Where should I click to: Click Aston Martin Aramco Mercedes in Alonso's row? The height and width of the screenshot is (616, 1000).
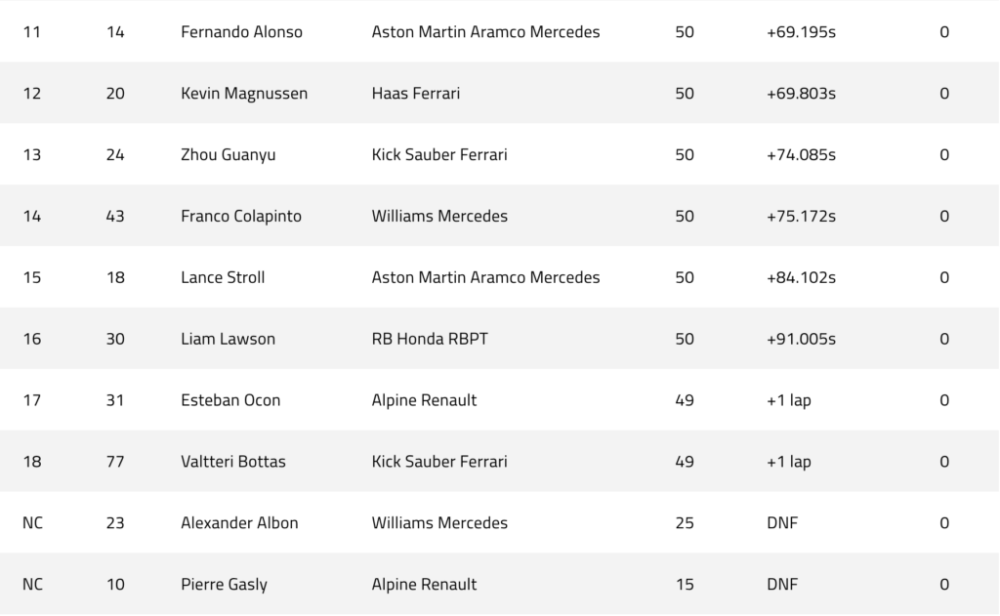[x=486, y=32]
